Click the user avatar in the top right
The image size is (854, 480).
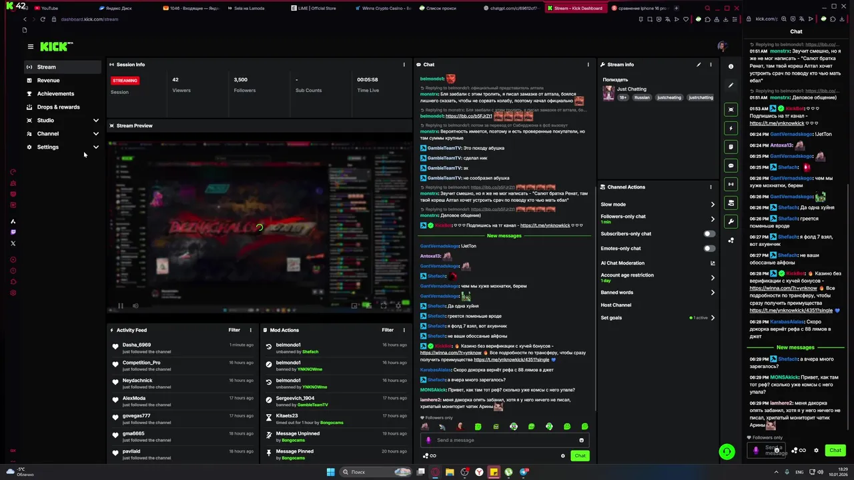721,47
